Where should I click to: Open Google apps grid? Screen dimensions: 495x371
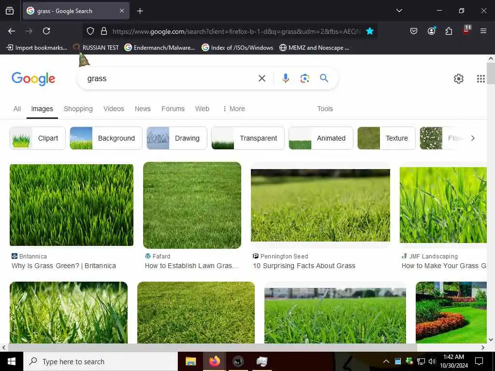[x=481, y=79]
